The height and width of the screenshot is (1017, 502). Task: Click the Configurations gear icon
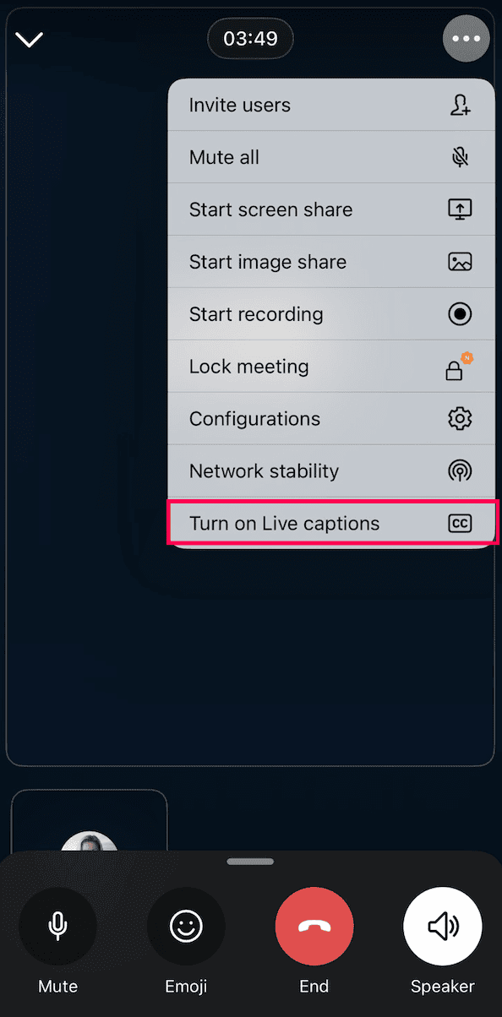pos(460,419)
